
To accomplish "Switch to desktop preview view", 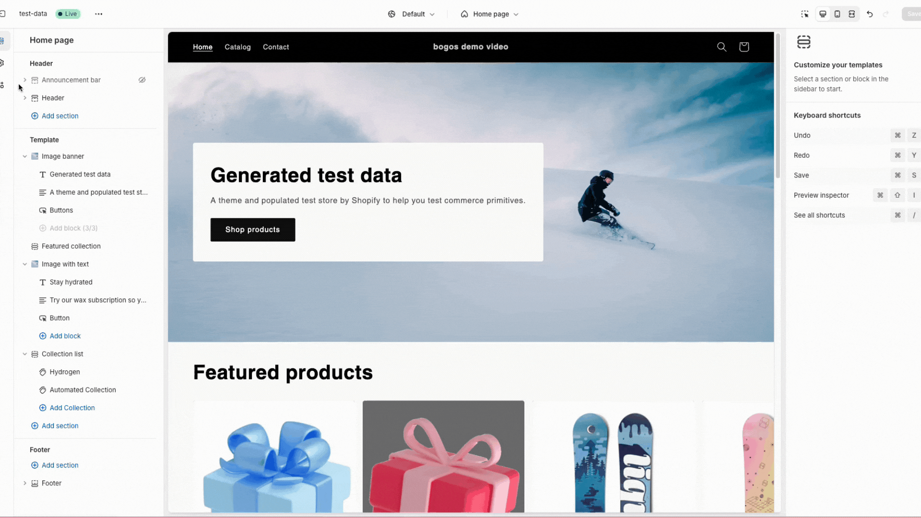I will 823,14.
